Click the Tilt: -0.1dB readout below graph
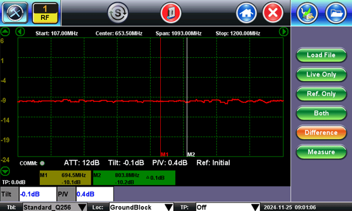 point(126,163)
